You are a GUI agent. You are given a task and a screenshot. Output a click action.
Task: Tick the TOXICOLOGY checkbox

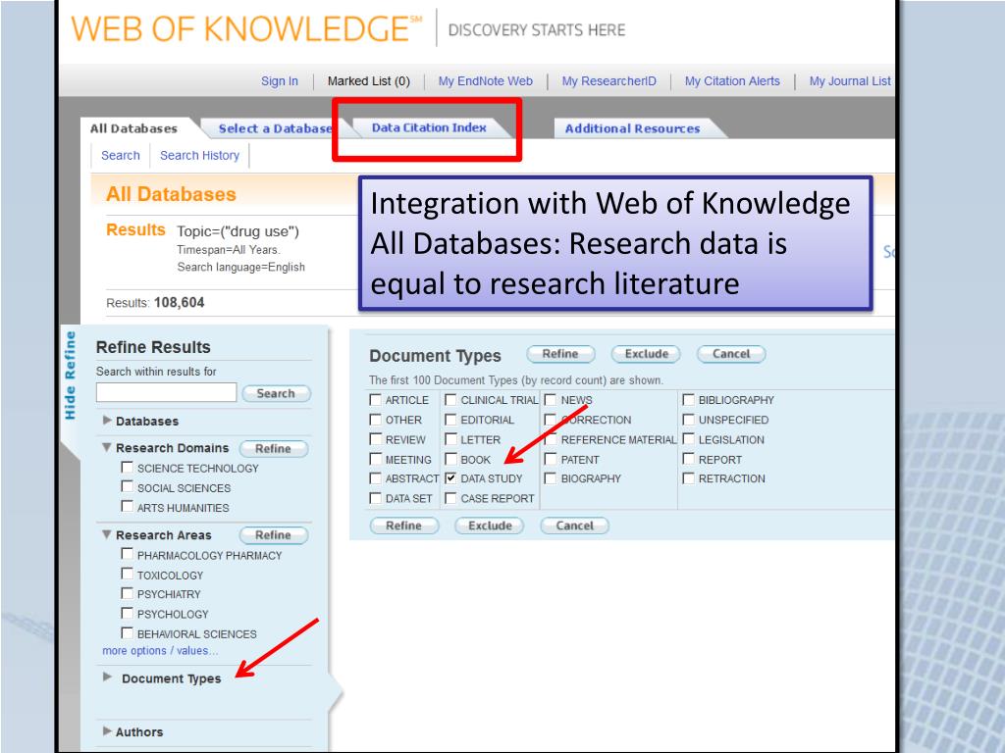[127, 575]
